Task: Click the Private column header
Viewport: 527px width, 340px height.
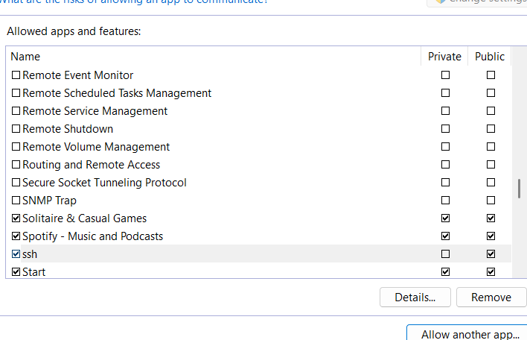Action: point(444,57)
